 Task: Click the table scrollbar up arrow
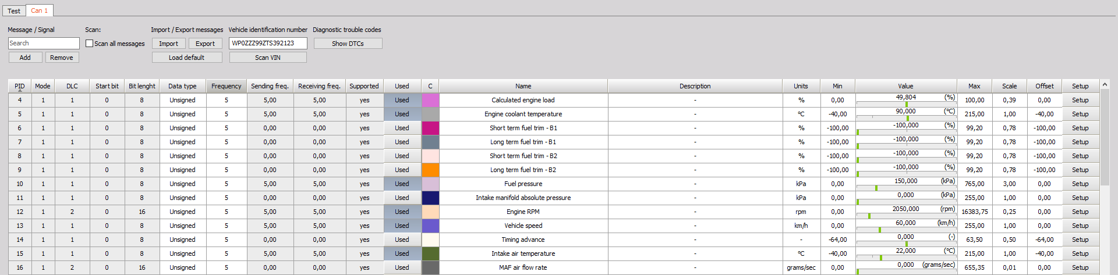(x=1105, y=85)
